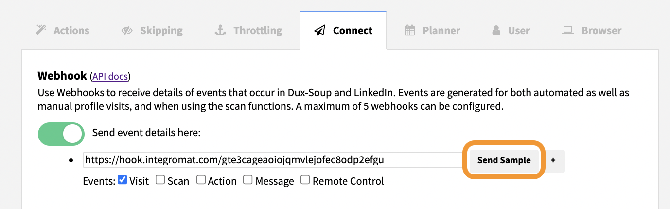Enable the Remote Control event checkbox

pyautogui.click(x=305, y=180)
